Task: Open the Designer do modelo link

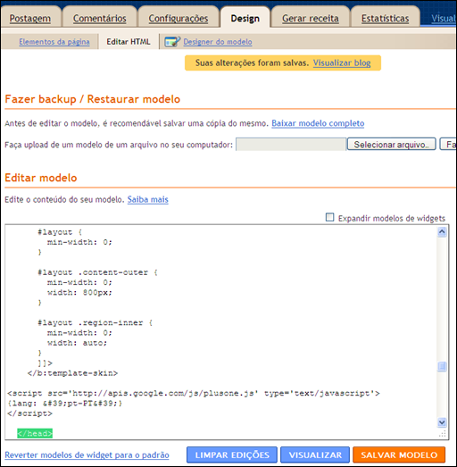Action: (218, 42)
